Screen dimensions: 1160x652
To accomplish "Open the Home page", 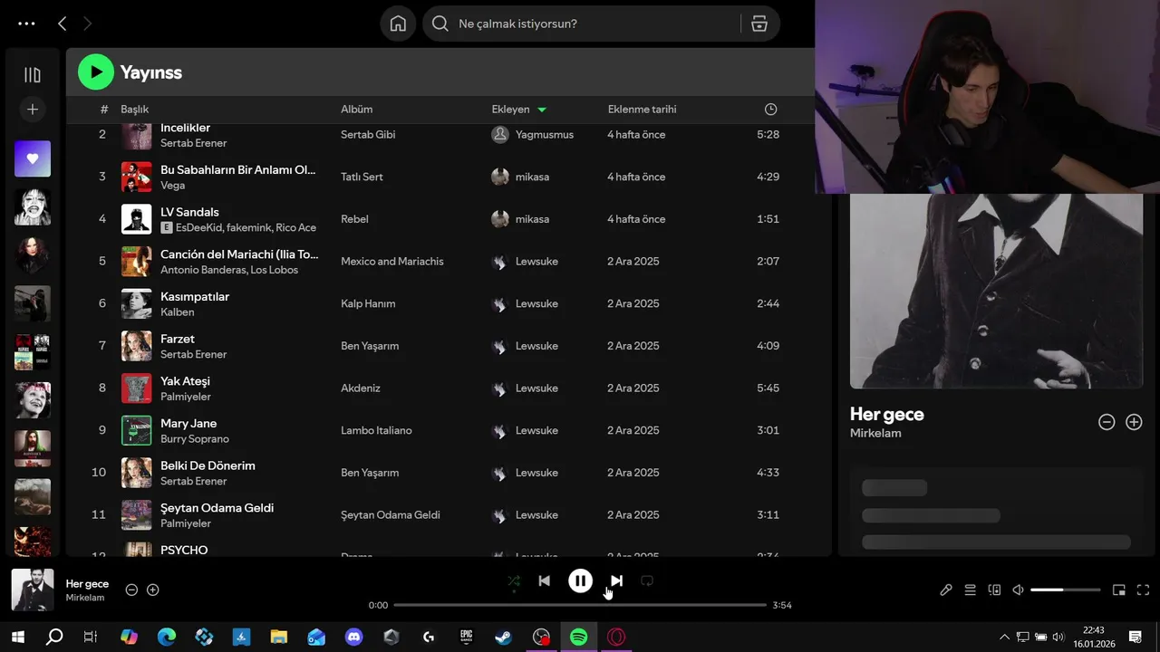I will point(398,24).
